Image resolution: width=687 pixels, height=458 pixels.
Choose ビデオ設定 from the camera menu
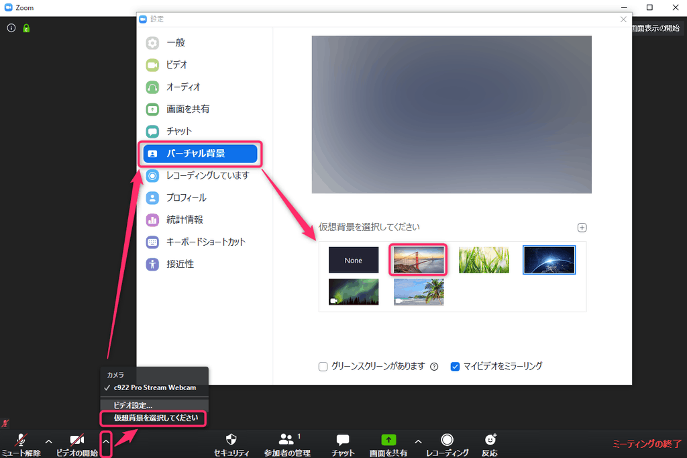tap(133, 406)
